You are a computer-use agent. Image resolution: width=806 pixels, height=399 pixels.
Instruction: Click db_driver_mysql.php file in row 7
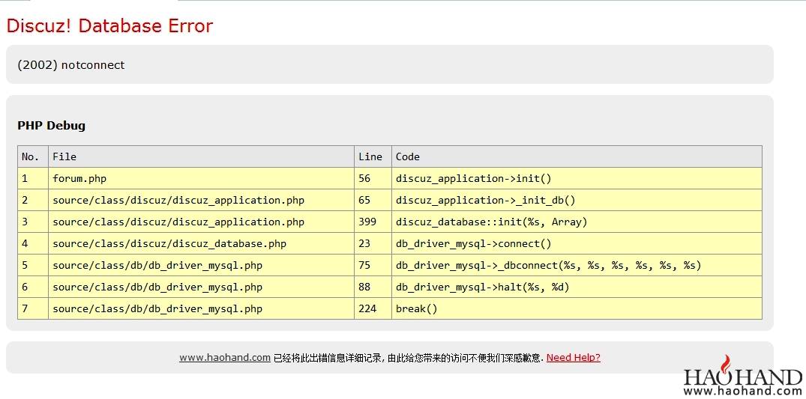201,308
